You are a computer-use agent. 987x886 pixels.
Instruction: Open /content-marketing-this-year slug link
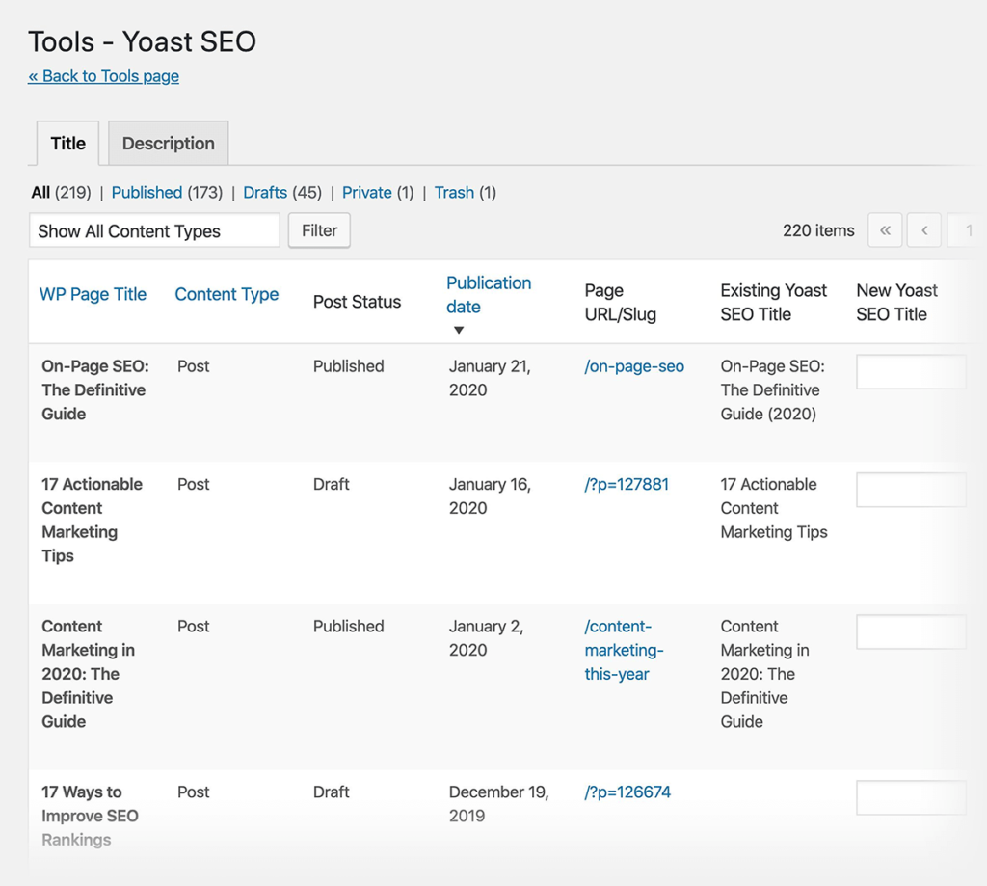click(x=624, y=650)
